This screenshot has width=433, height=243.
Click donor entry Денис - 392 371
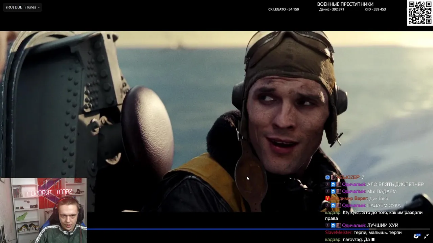[x=332, y=9]
